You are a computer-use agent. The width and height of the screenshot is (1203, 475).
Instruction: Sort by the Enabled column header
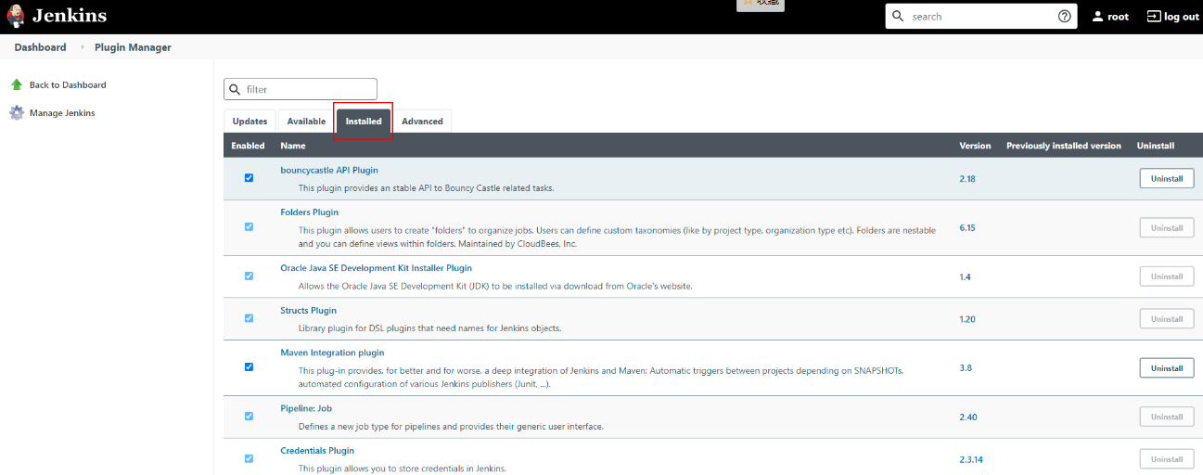(x=248, y=146)
